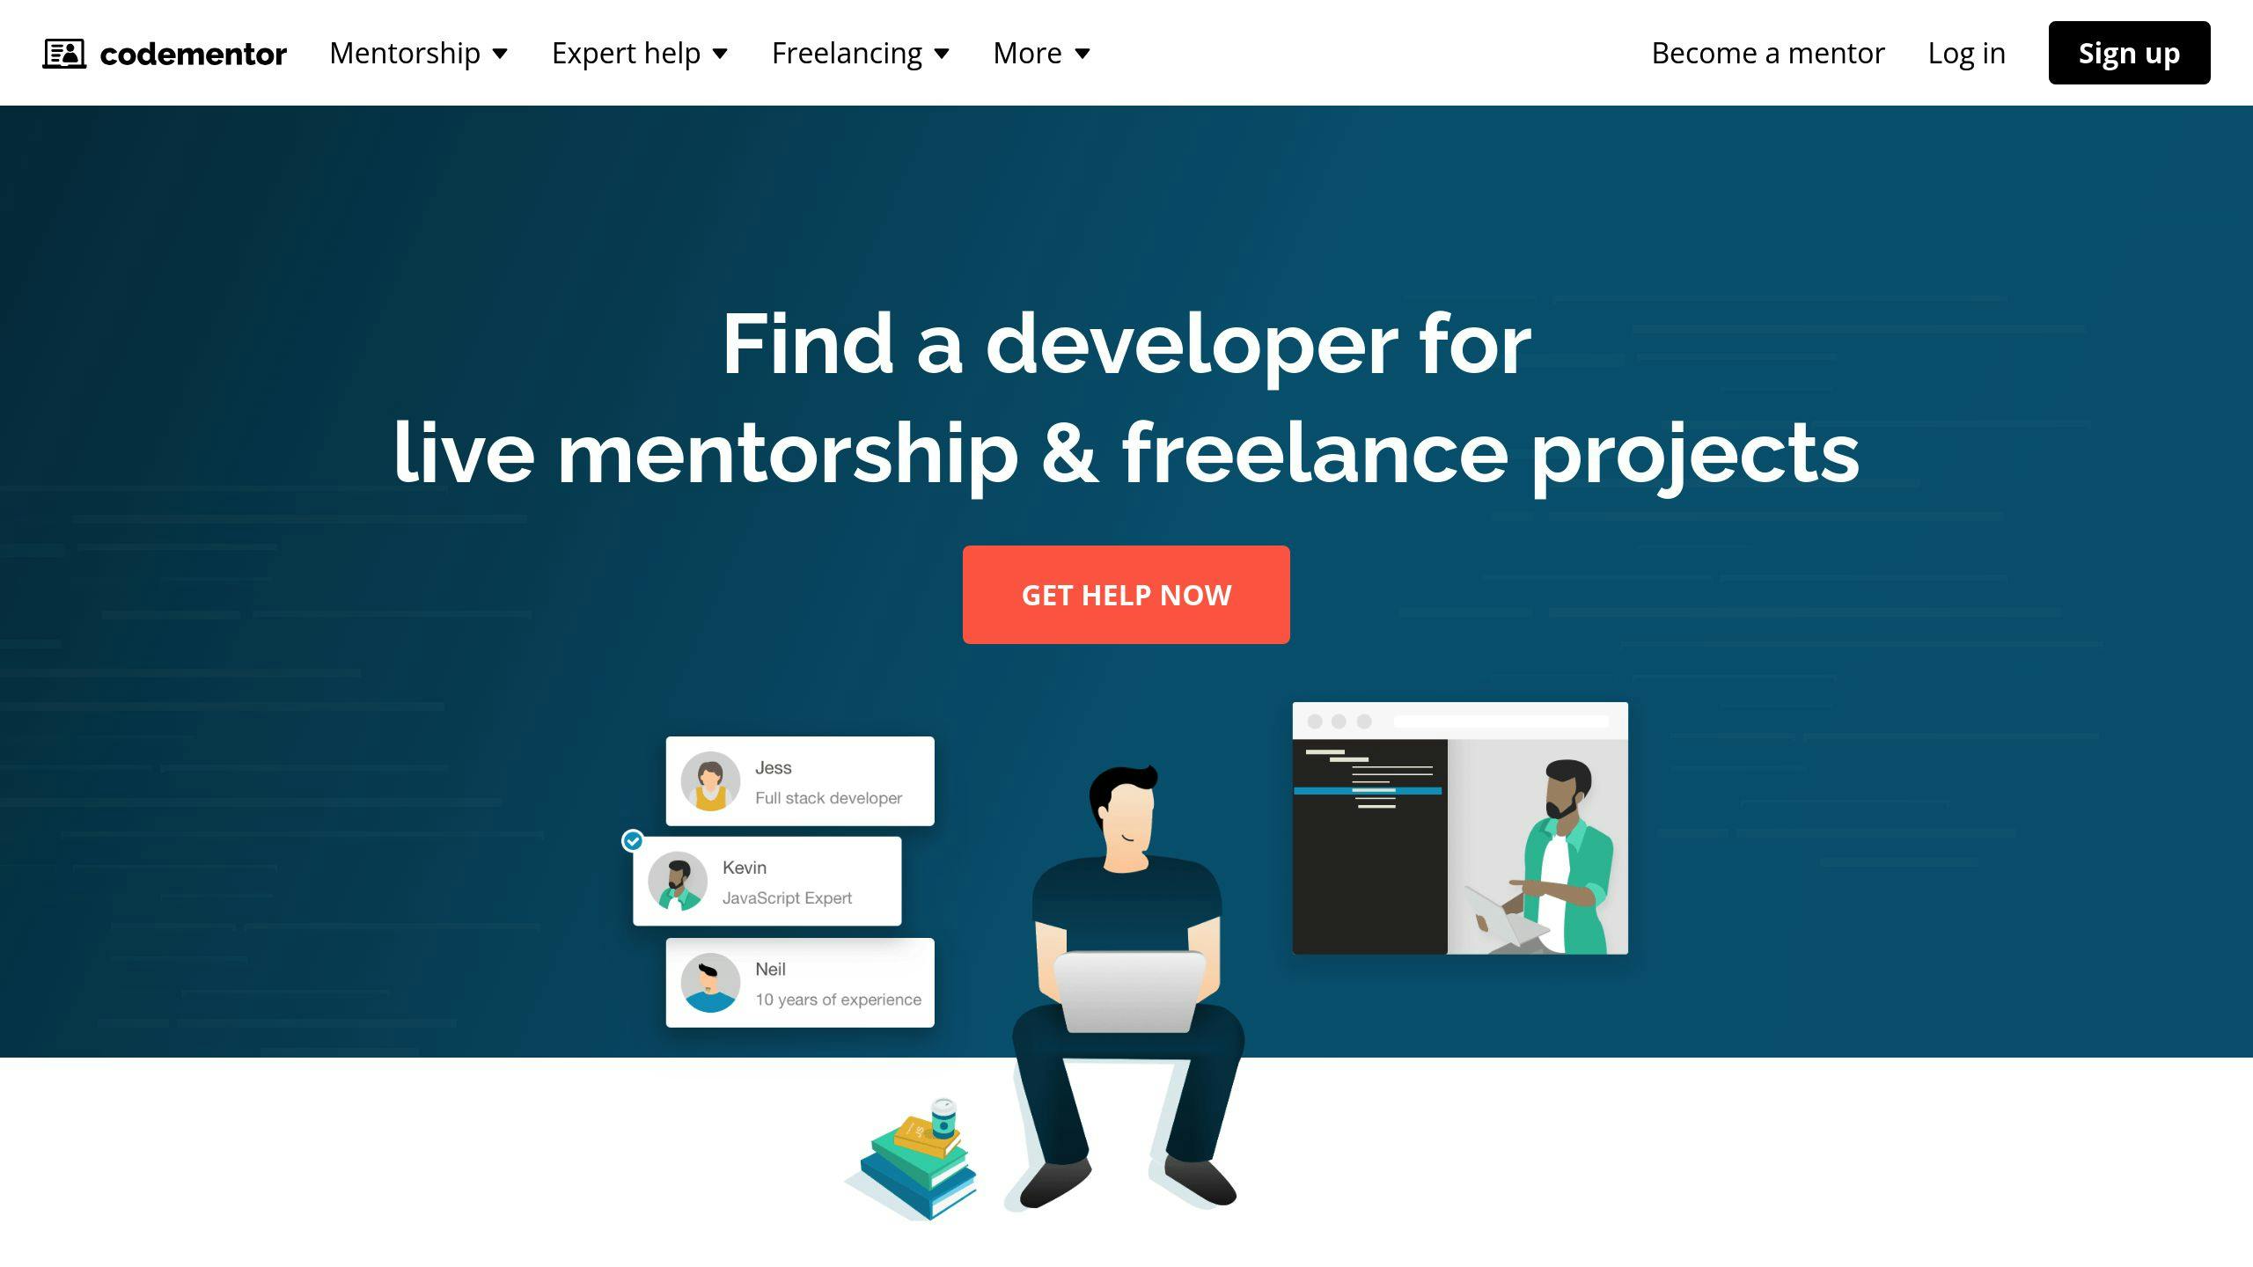This screenshot has width=2253, height=1267.
Task: Click the GET HELP NOW button
Action: tap(1126, 594)
